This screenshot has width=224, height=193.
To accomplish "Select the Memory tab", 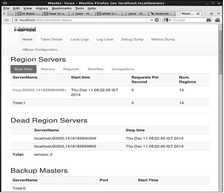I will (x=48, y=69).
